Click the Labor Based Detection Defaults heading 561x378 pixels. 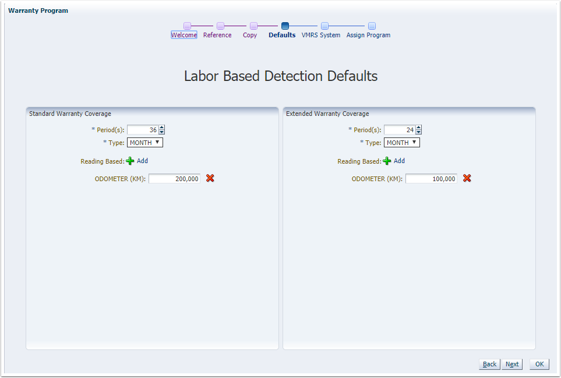point(281,76)
